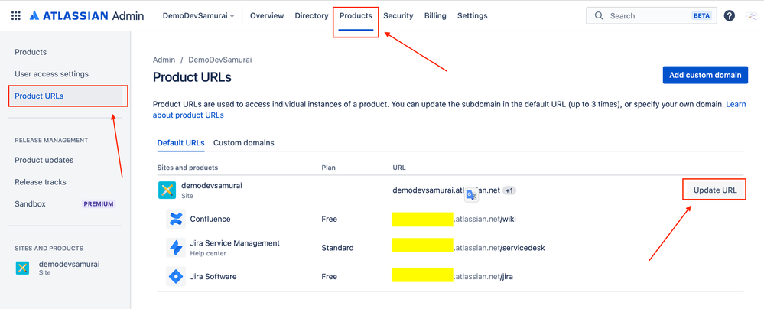Click the Confluence row name
Viewport: 764px width, 309px height.
[x=210, y=219]
